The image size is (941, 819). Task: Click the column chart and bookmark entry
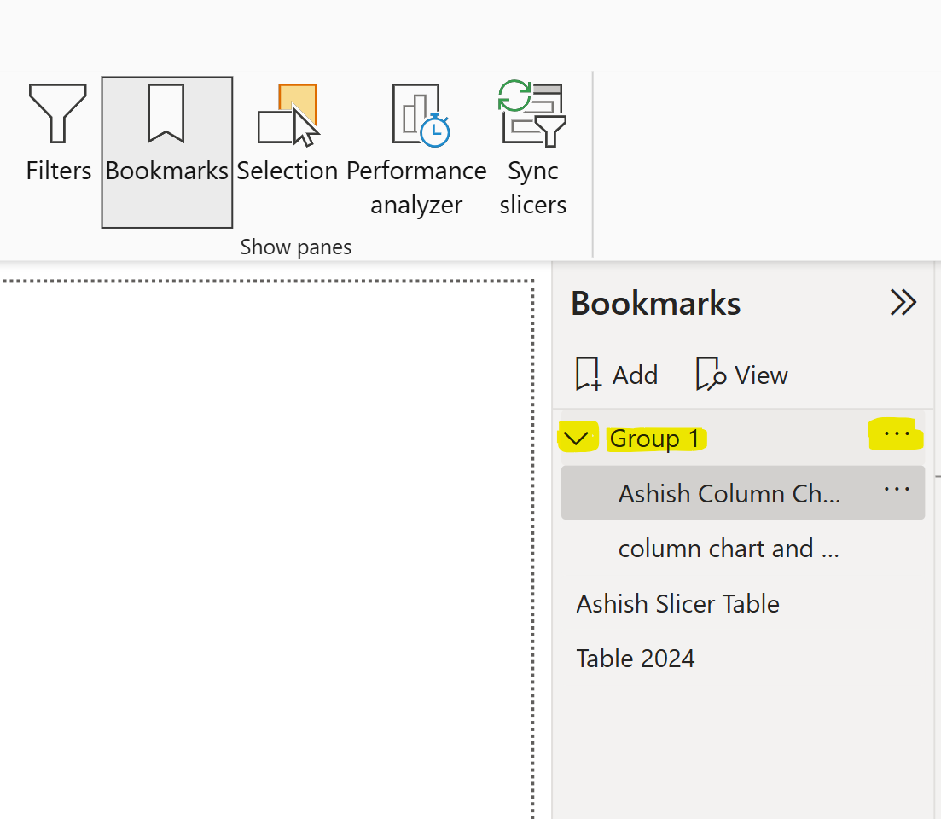(x=729, y=549)
